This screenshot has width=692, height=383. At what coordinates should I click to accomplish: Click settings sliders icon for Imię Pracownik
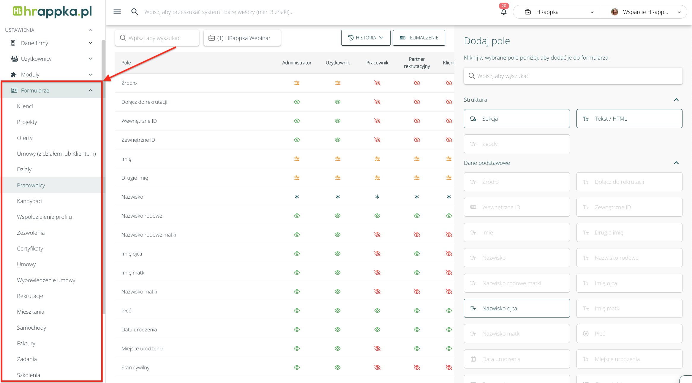point(377,159)
